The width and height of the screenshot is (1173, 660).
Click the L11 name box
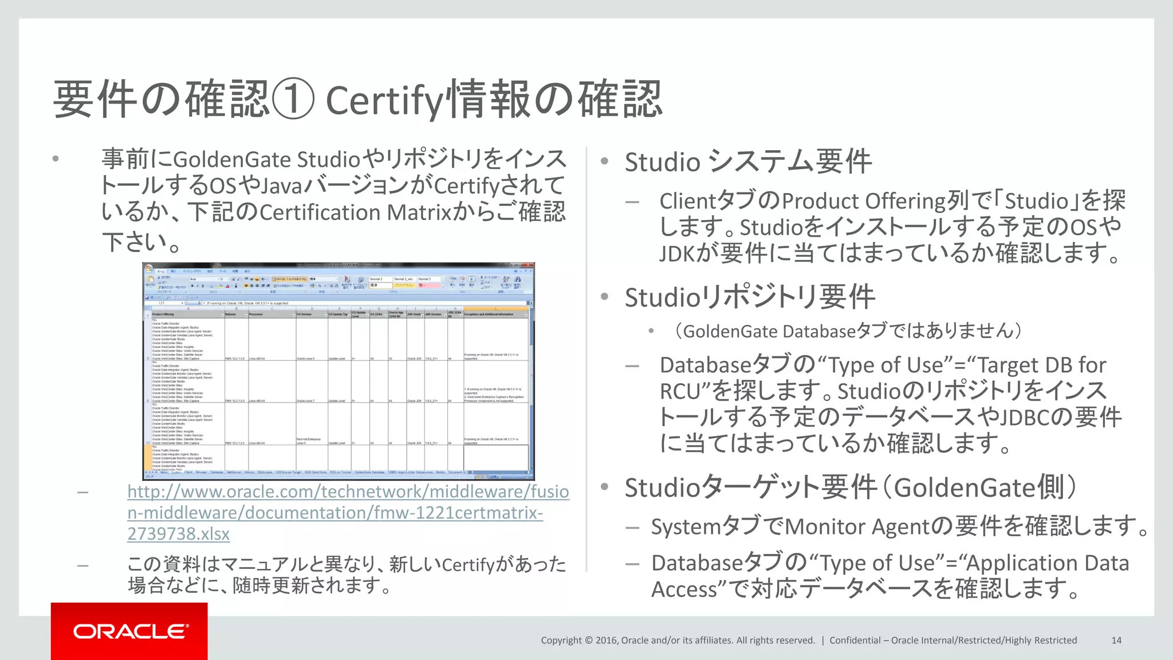click(x=164, y=303)
